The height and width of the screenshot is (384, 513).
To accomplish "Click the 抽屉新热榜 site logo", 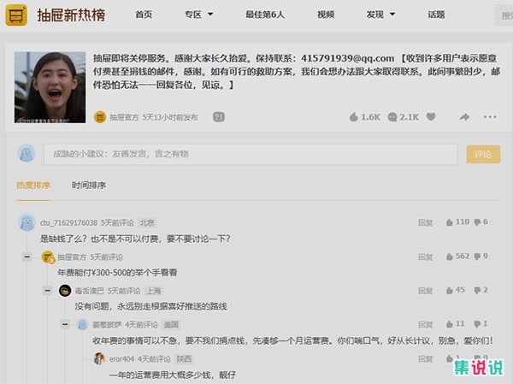I will (x=58, y=15).
